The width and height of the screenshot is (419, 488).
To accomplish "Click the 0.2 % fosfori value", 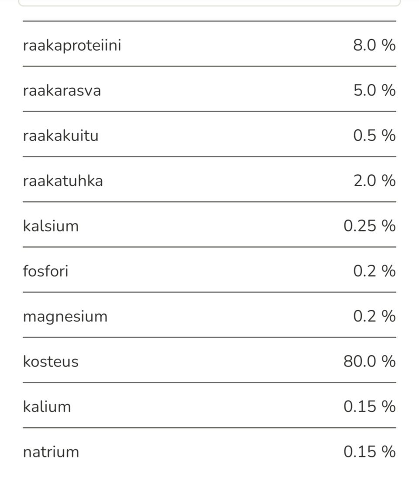I will (x=374, y=271).
